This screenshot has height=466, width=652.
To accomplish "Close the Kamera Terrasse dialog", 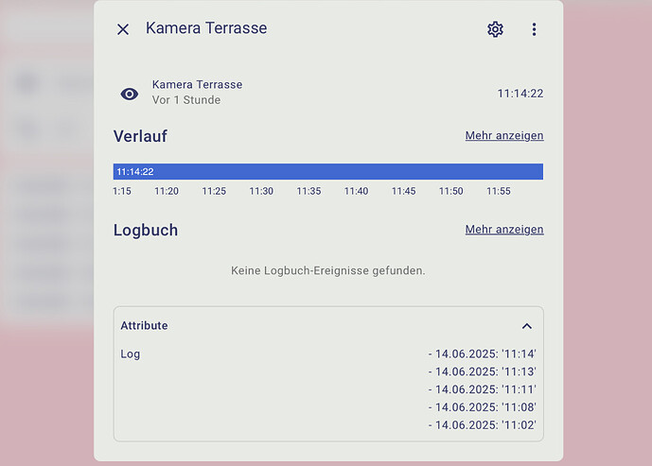I will click(123, 29).
